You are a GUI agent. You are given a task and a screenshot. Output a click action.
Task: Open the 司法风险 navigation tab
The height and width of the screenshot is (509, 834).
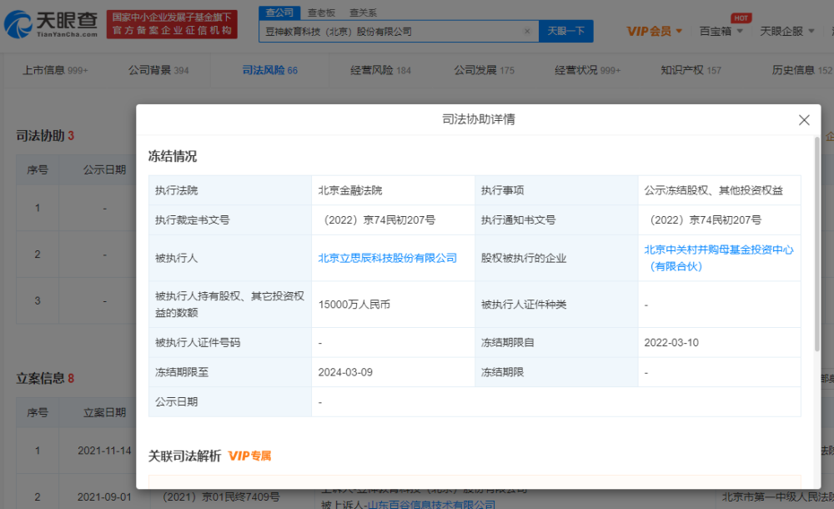tap(269, 71)
